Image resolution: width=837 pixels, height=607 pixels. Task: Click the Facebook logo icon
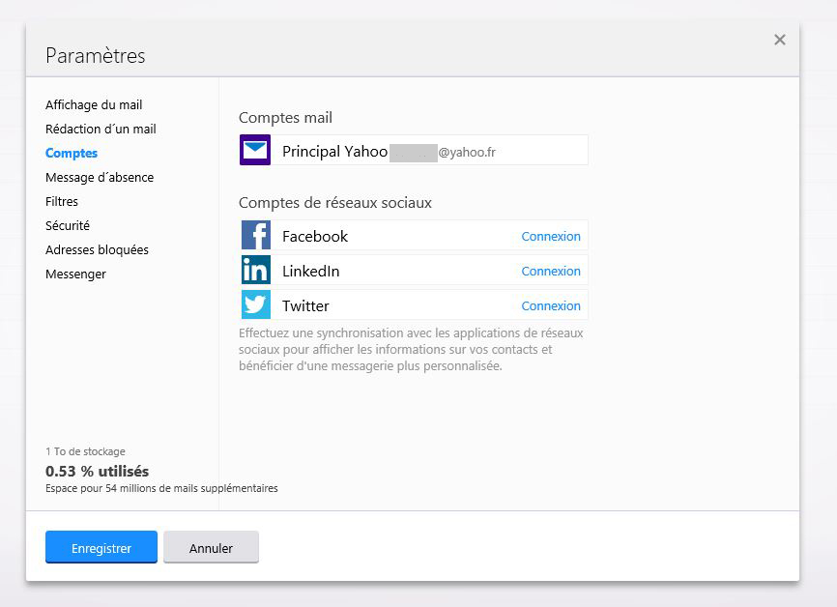click(x=256, y=235)
